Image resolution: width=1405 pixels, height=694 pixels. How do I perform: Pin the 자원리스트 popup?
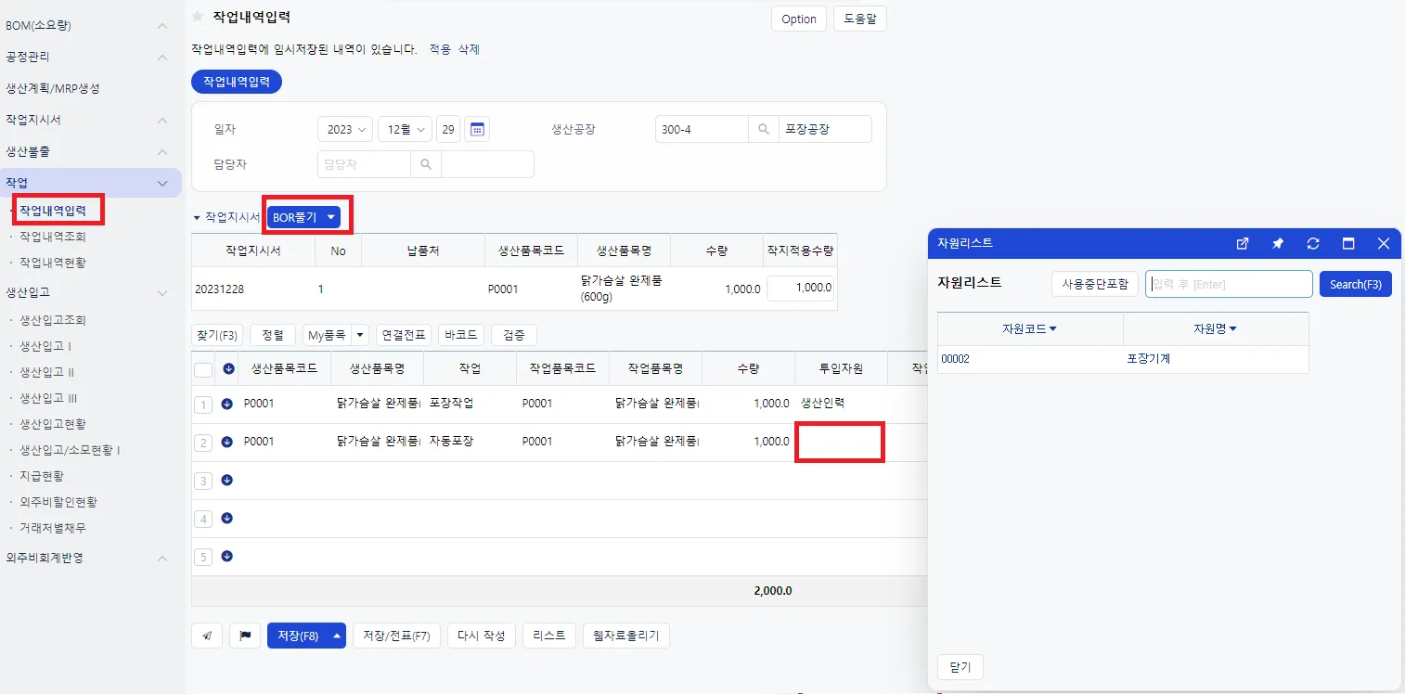(1278, 243)
